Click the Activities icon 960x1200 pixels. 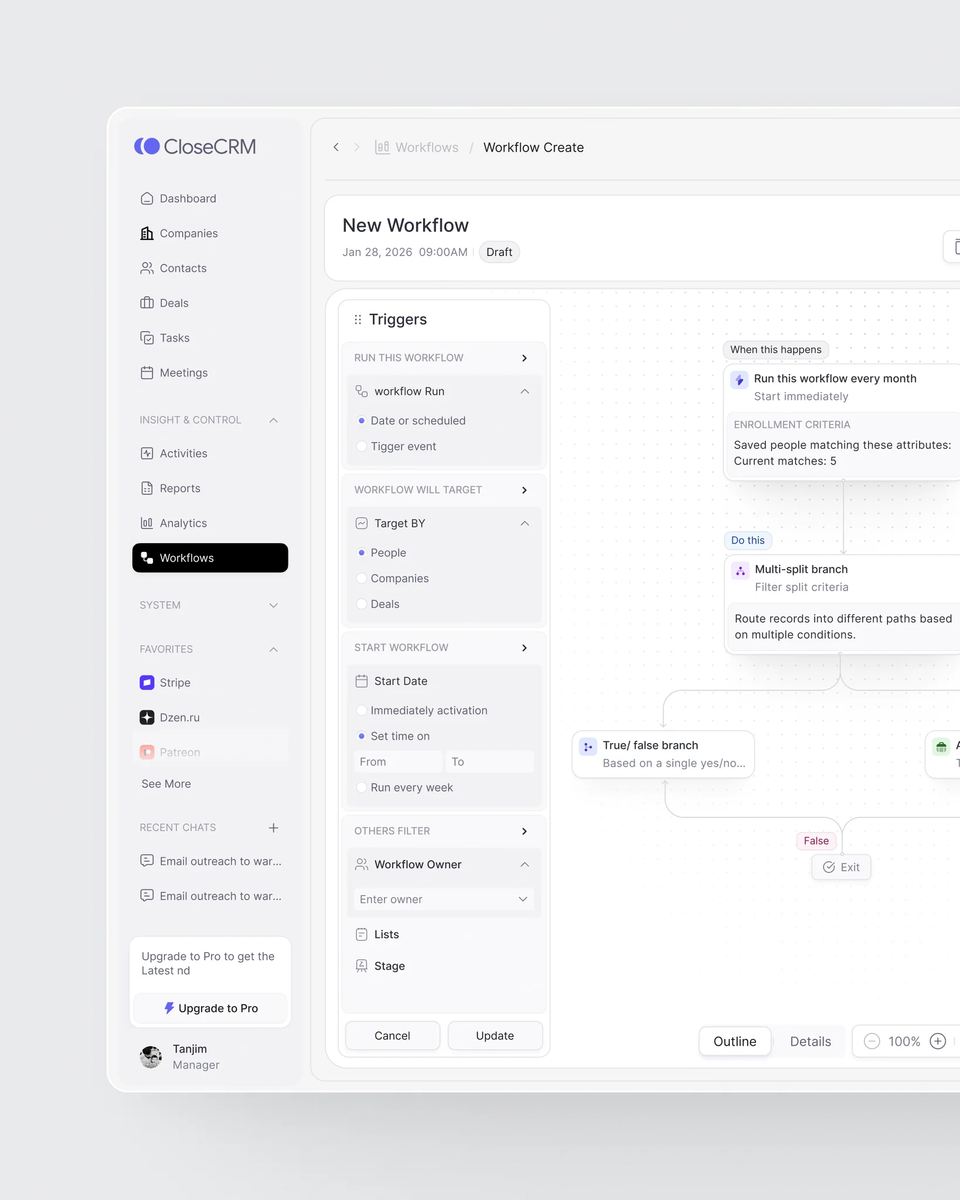(147, 454)
